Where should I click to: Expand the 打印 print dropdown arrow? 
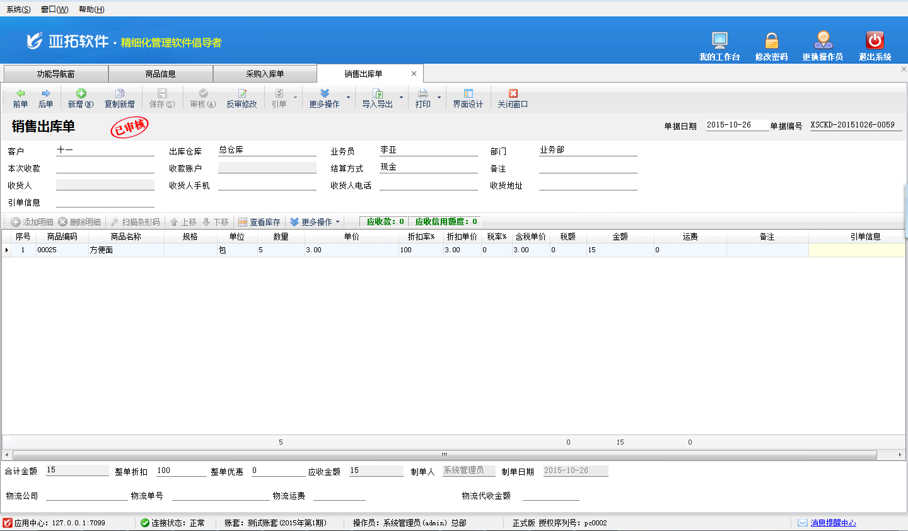point(439,98)
